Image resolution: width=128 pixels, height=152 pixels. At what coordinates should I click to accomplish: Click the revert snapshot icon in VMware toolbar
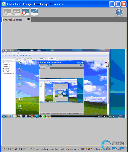coord(12,55)
